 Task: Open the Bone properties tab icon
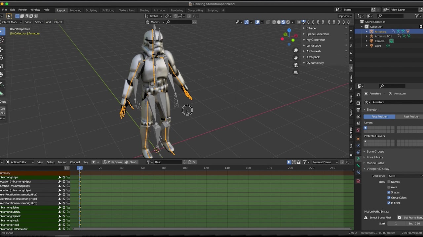358,166
